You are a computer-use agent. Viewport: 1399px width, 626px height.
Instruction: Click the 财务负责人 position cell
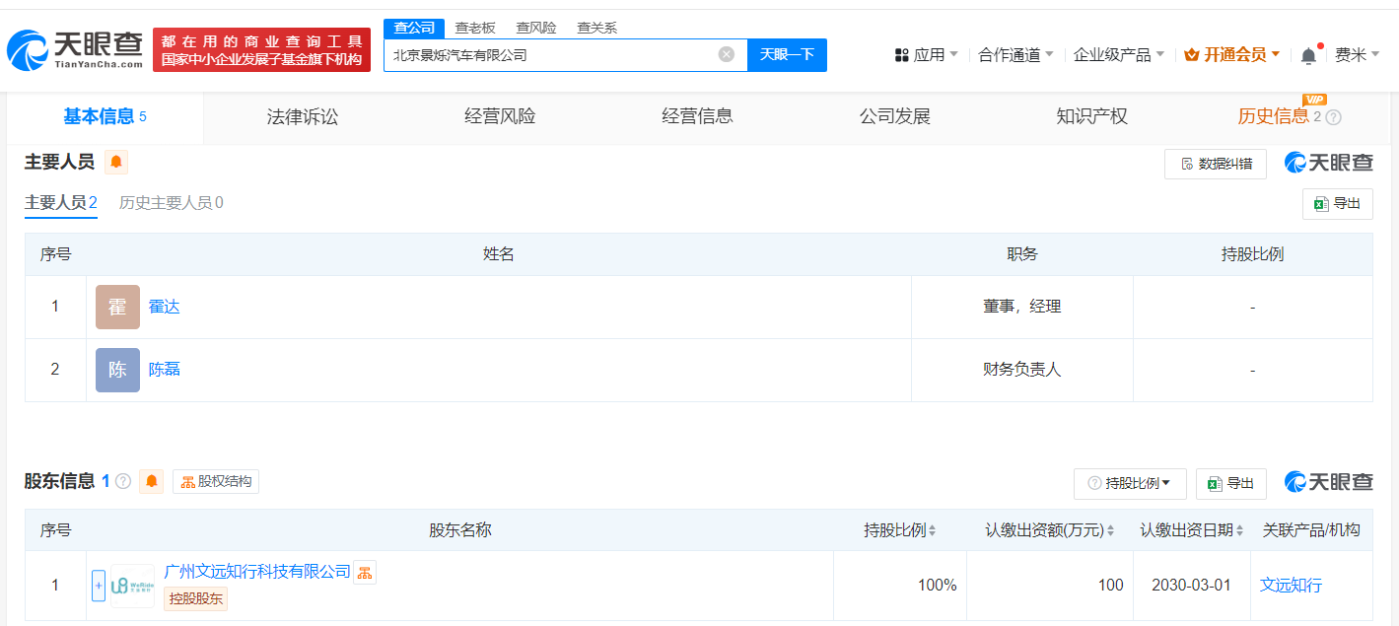click(x=1022, y=370)
